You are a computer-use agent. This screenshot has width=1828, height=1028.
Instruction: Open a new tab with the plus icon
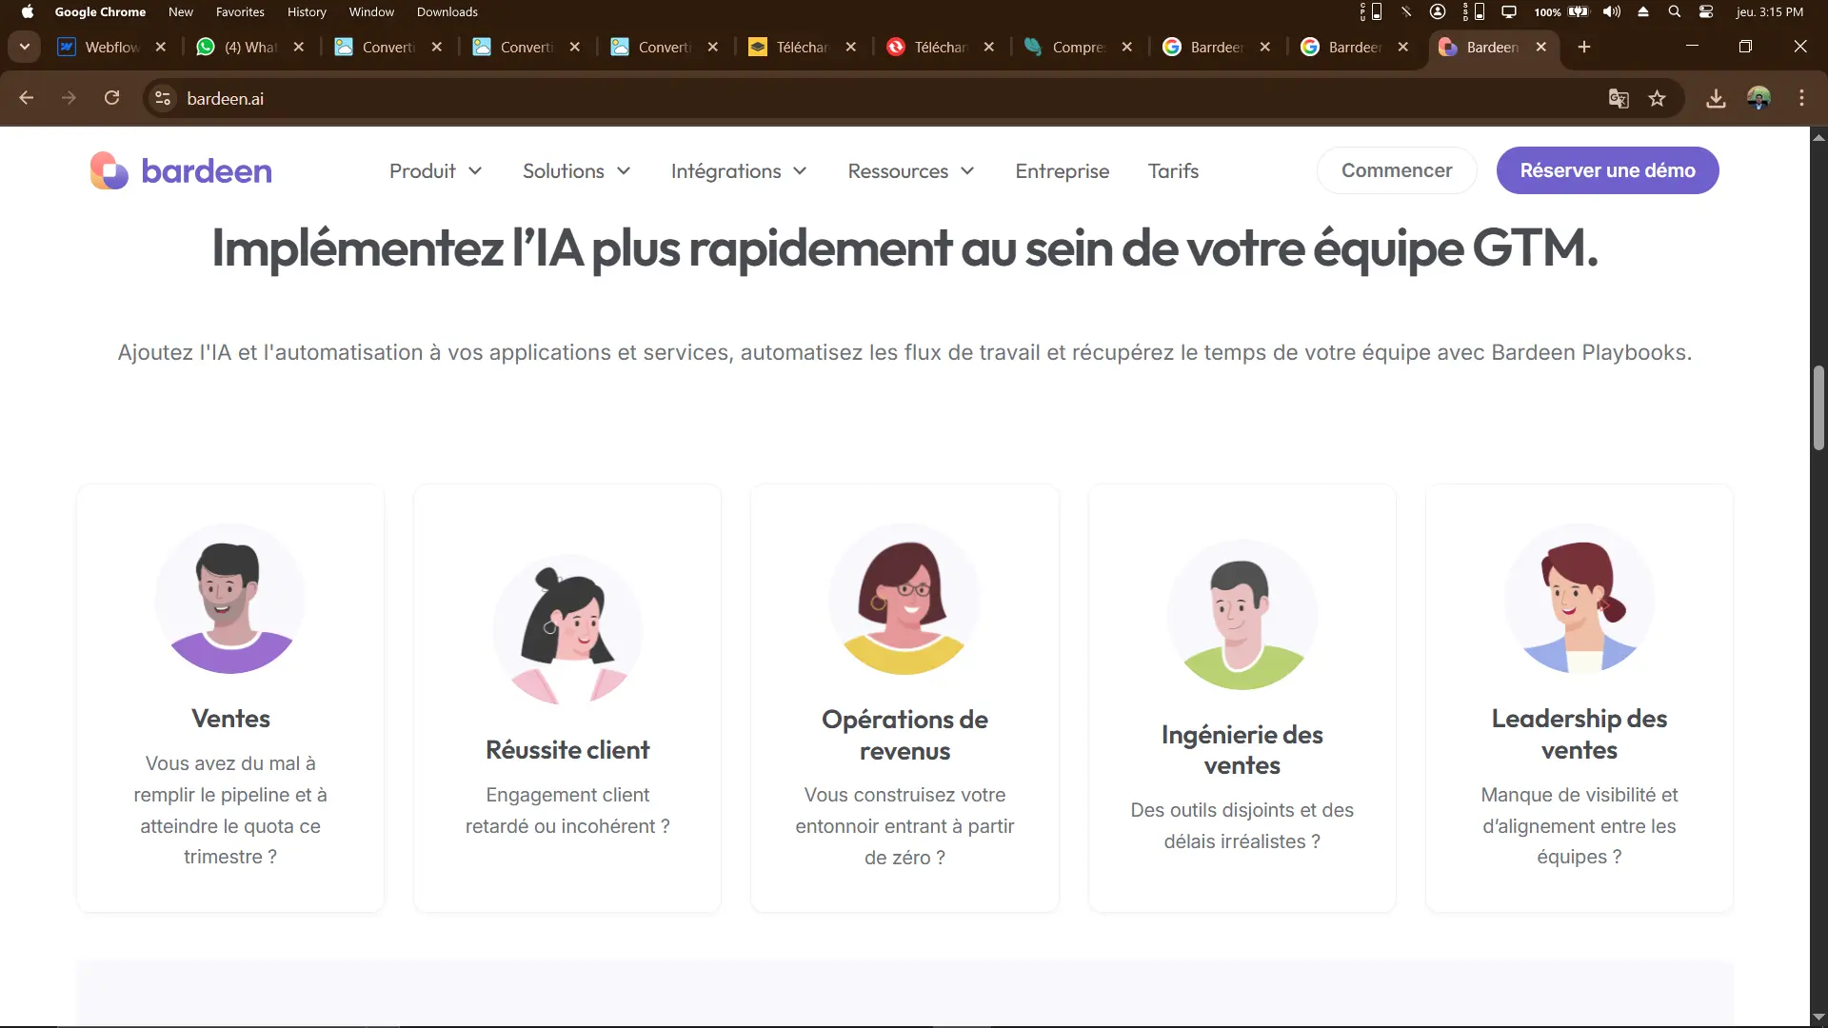[1584, 47]
